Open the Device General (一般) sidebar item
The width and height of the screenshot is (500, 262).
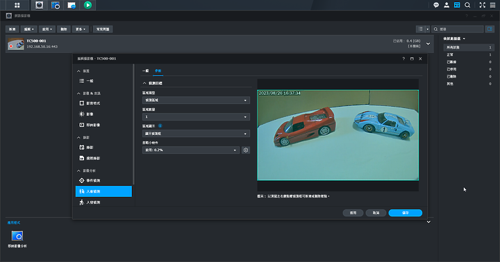[103, 81]
